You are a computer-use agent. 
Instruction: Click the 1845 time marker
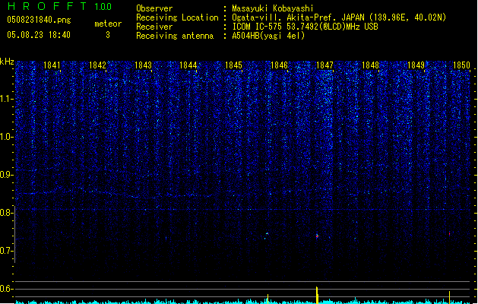point(233,65)
